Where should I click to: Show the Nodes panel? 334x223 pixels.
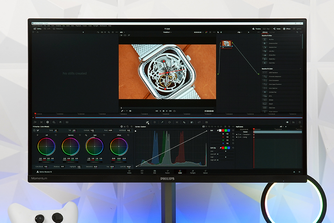(x=277, y=28)
